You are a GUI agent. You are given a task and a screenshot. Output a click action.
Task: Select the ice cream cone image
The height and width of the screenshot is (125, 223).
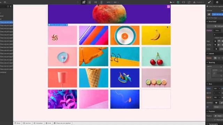[94, 78]
